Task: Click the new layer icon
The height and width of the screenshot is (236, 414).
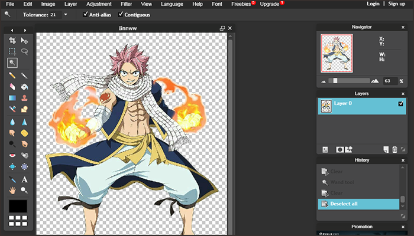Action: (x=386, y=150)
